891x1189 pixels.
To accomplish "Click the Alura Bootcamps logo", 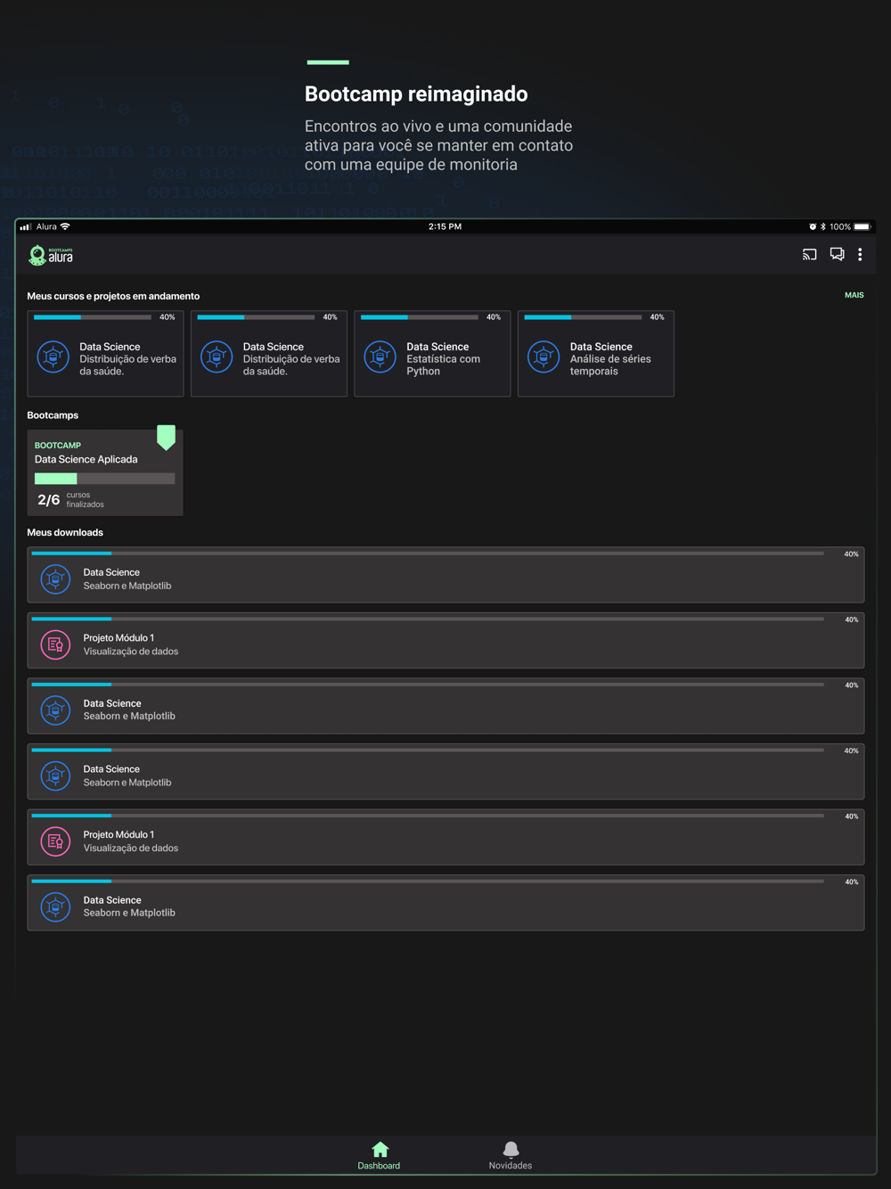I will click(x=52, y=256).
